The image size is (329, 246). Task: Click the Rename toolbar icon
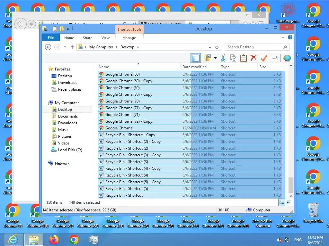274,58
